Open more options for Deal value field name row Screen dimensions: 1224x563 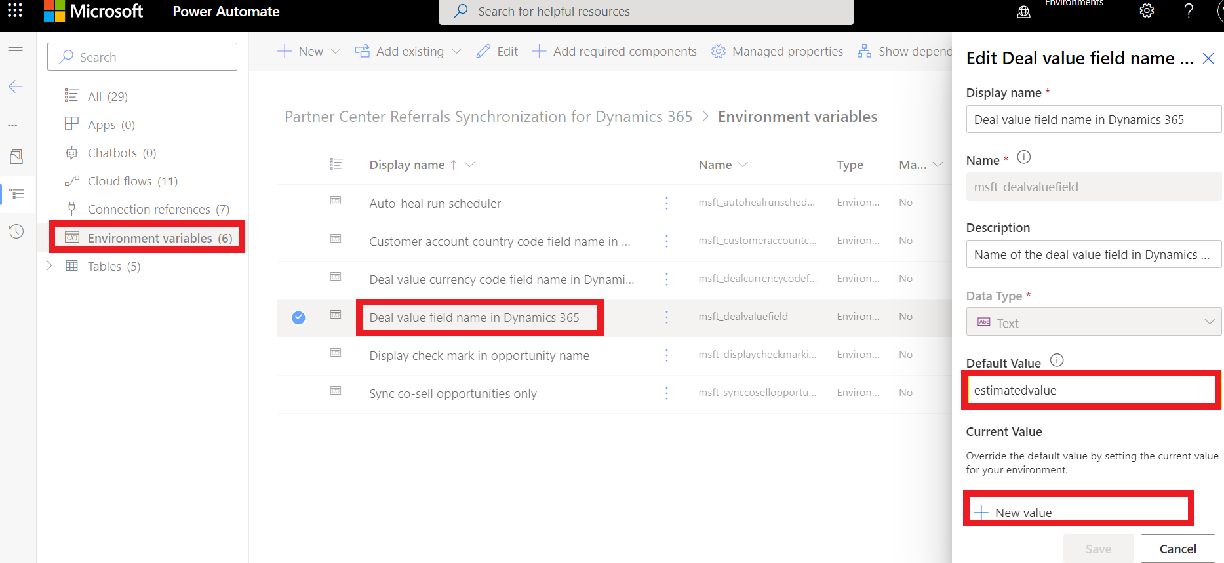(x=667, y=317)
